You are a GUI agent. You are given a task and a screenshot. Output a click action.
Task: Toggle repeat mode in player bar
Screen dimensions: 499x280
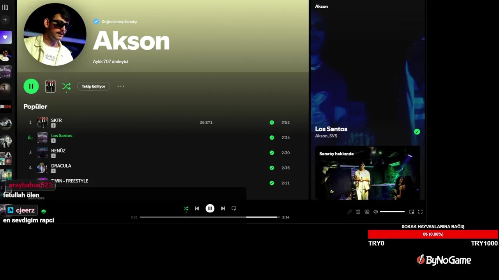click(234, 208)
